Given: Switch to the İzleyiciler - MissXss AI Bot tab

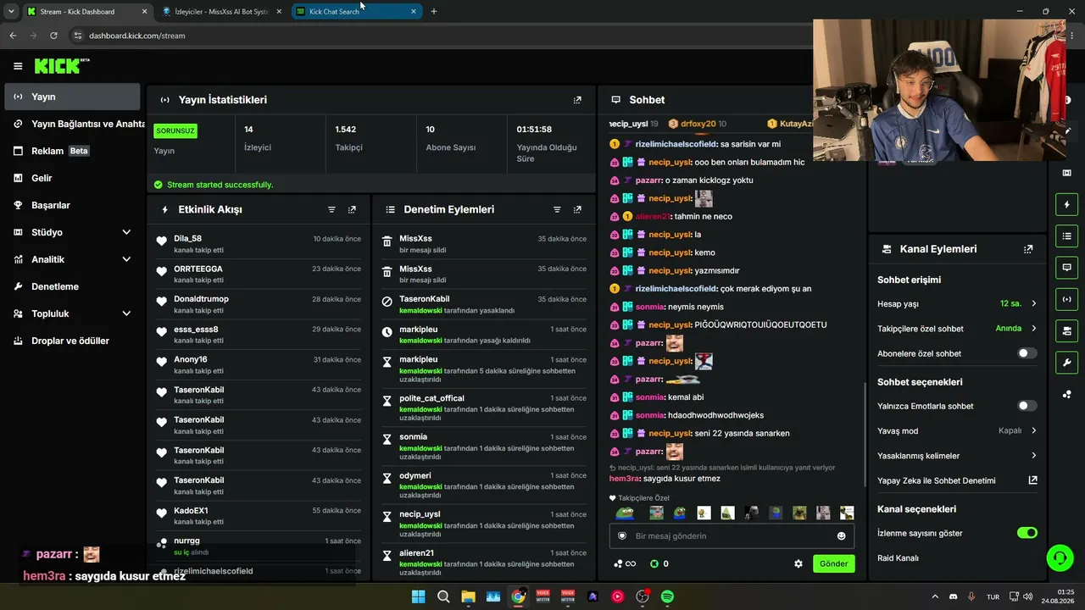Looking at the screenshot, I should tap(220, 11).
